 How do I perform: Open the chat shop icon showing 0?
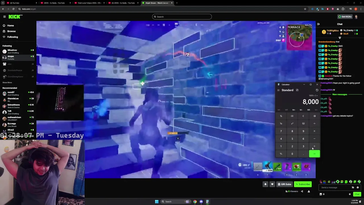322,194
